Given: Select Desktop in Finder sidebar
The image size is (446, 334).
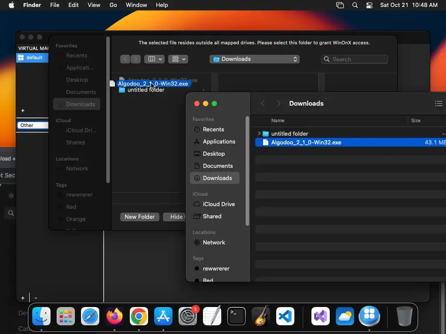Looking at the screenshot, I should 215,154.
